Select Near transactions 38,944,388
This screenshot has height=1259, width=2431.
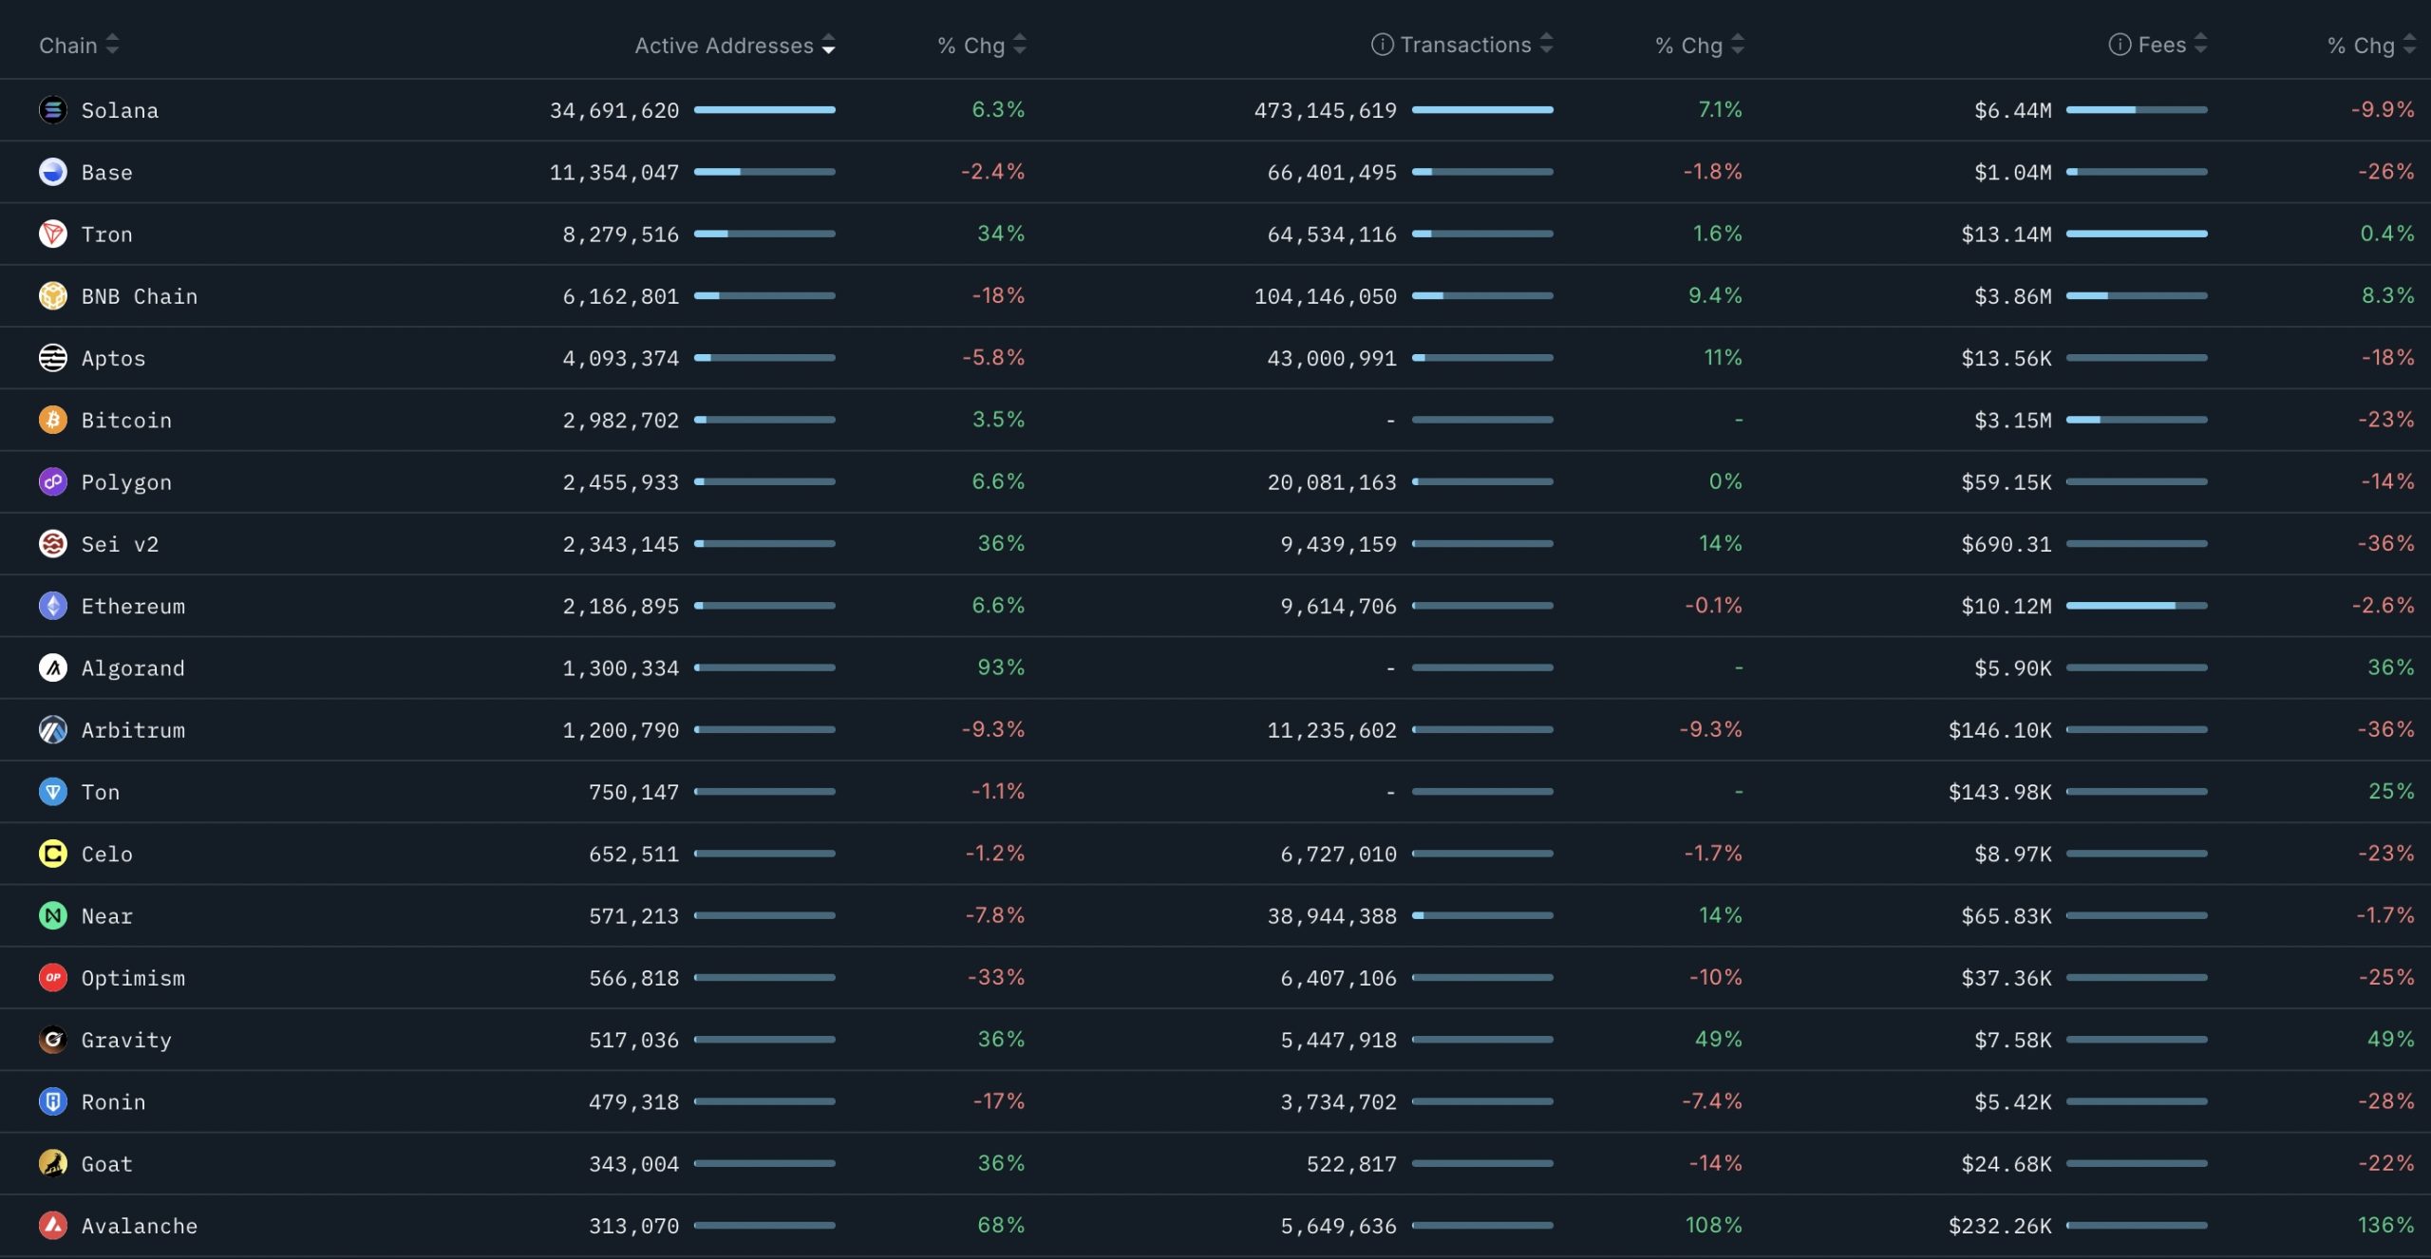point(1332,916)
